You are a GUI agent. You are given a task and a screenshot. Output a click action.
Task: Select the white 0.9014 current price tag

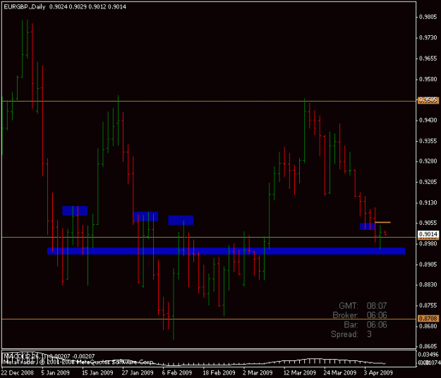(x=428, y=234)
